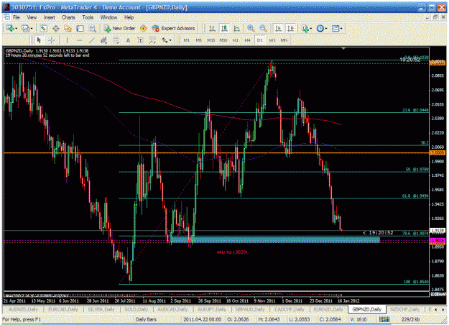Viewport: 449px width, 325px height.
Task: Switch chart to M30 timeframe
Action: click(223, 40)
